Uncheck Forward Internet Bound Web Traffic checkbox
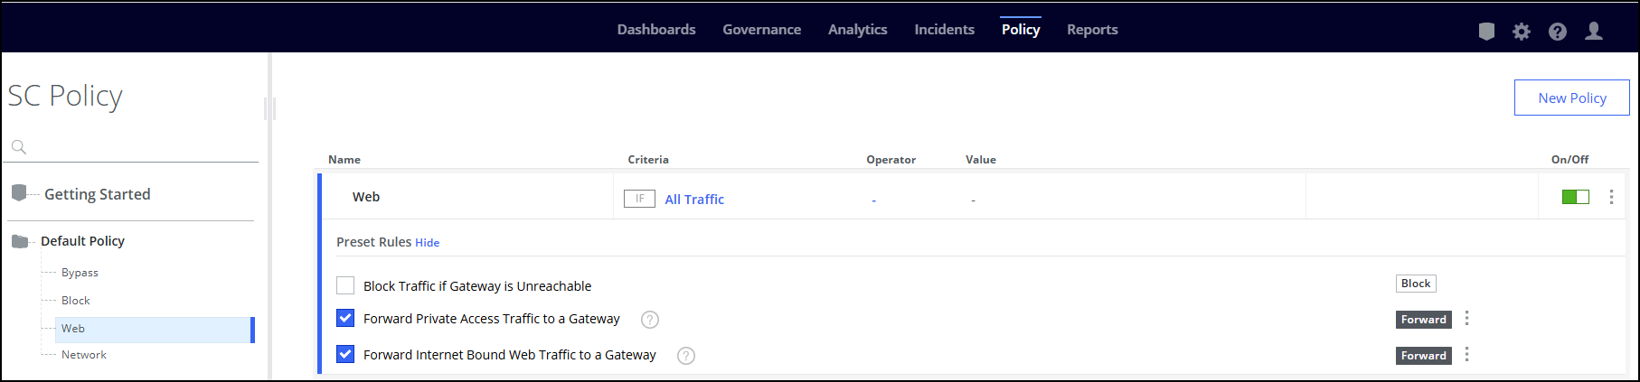The height and width of the screenshot is (382, 1640). (345, 354)
